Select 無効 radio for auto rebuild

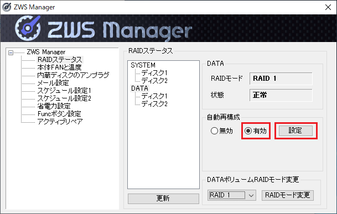click(x=221, y=131)
